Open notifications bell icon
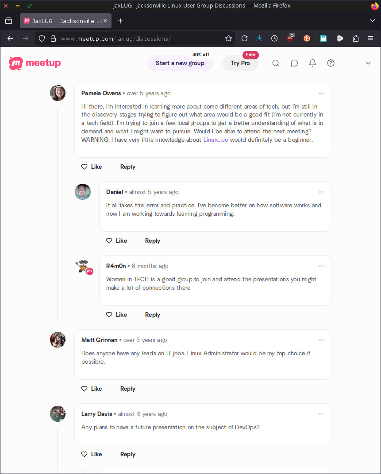This screenshot has height=474, width=381. [312, 63]
